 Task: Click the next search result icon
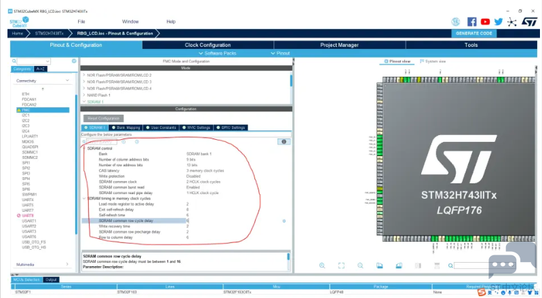coord(137,142)
